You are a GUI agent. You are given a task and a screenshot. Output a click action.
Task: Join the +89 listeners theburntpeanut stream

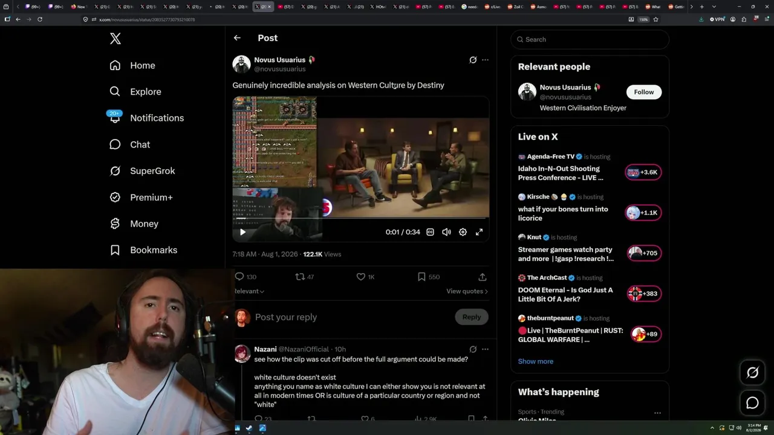tap(645, 334)
